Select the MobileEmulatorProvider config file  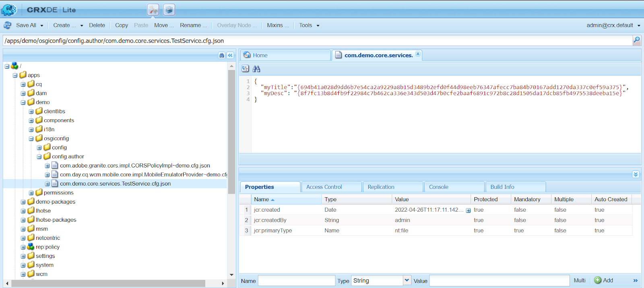[x=144, y=175]
